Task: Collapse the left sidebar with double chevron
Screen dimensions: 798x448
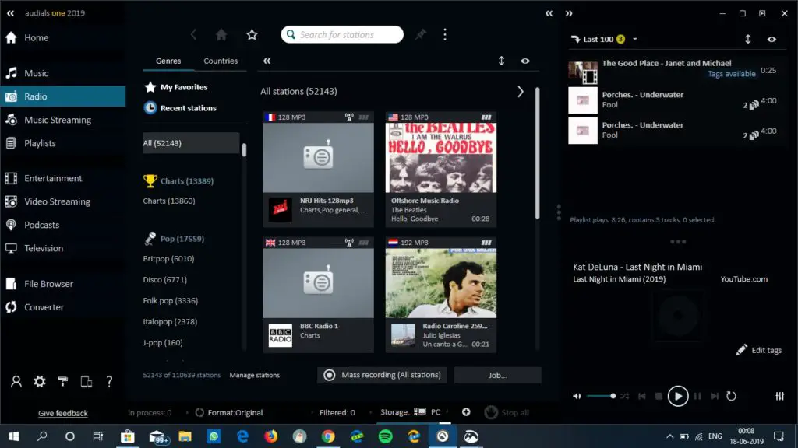Action: pos(11,13)
